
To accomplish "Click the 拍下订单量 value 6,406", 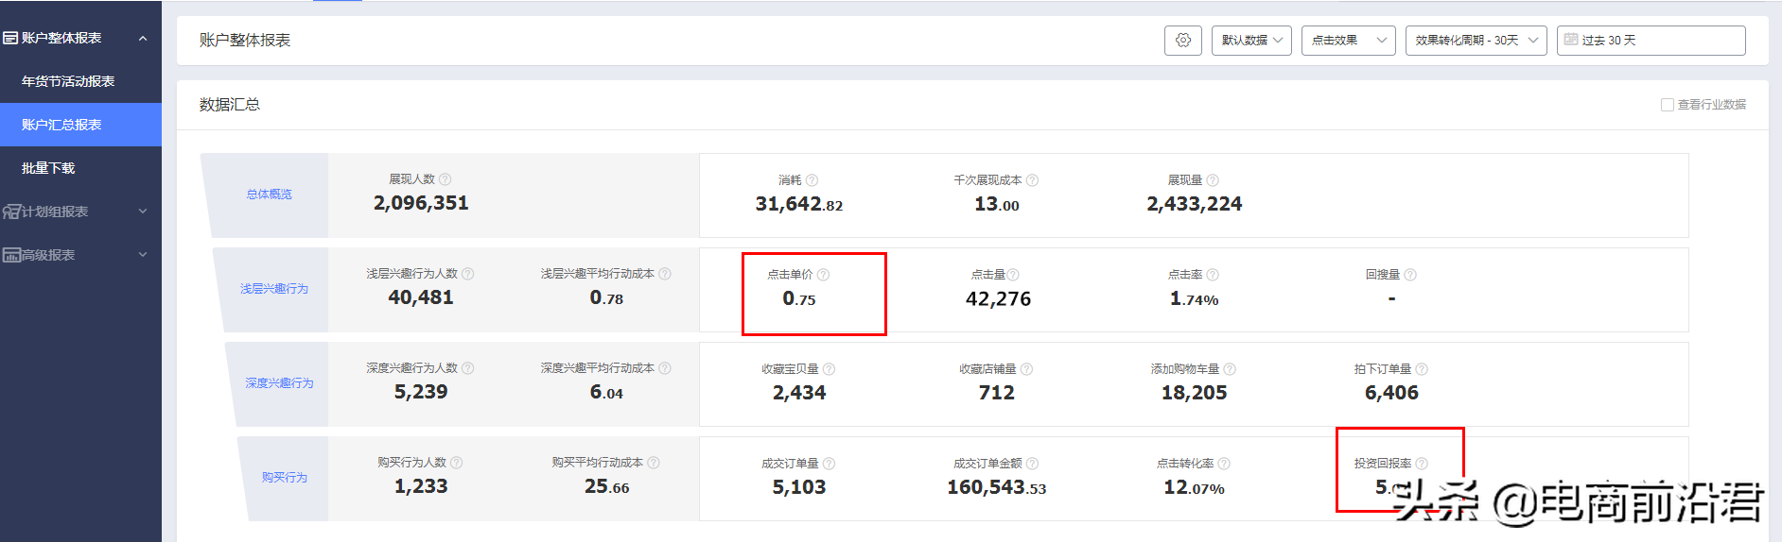I will pos(1391,393).
